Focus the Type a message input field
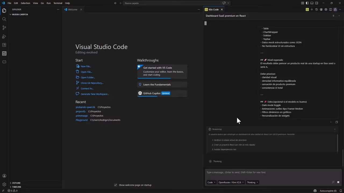344x193 pixels. point(273,173)
